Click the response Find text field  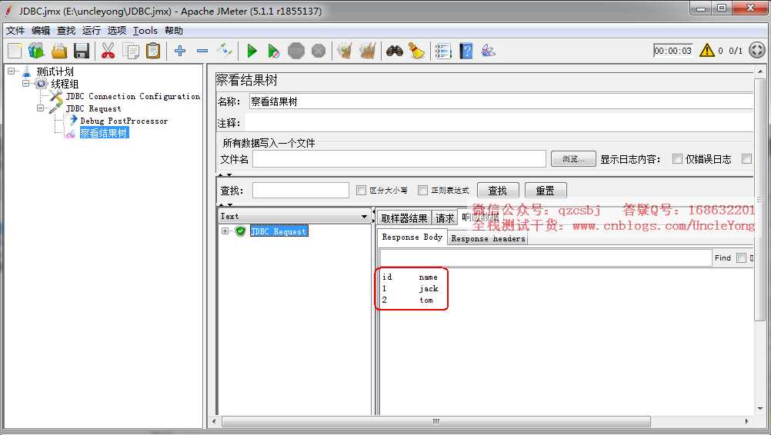[546, 257]
